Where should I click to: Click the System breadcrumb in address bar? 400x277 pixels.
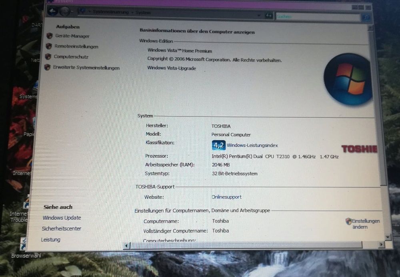pos(143,12)
